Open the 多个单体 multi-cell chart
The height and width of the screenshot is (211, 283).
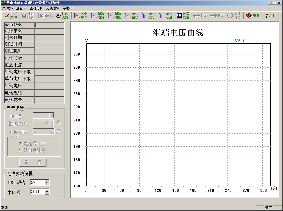[x=81, y=16]
